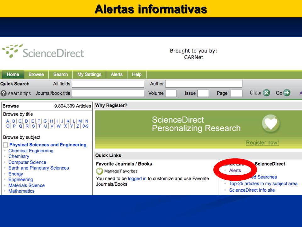Screen dimensions: 302x227
Task: Click the logged in link
Action: [137, 178]
